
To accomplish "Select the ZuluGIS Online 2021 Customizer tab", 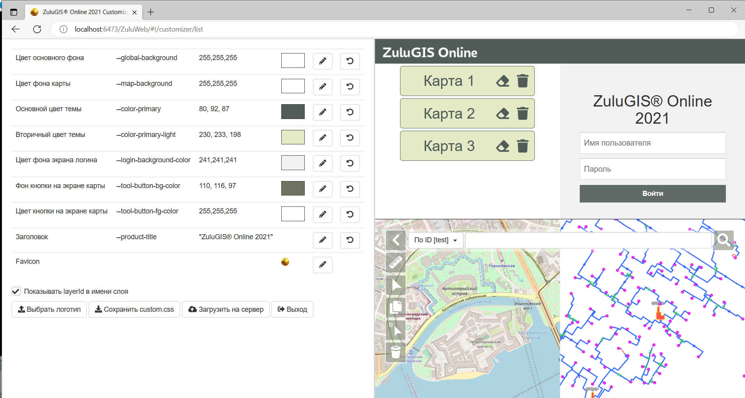I will pyautogui.click(x=84, y=12).
